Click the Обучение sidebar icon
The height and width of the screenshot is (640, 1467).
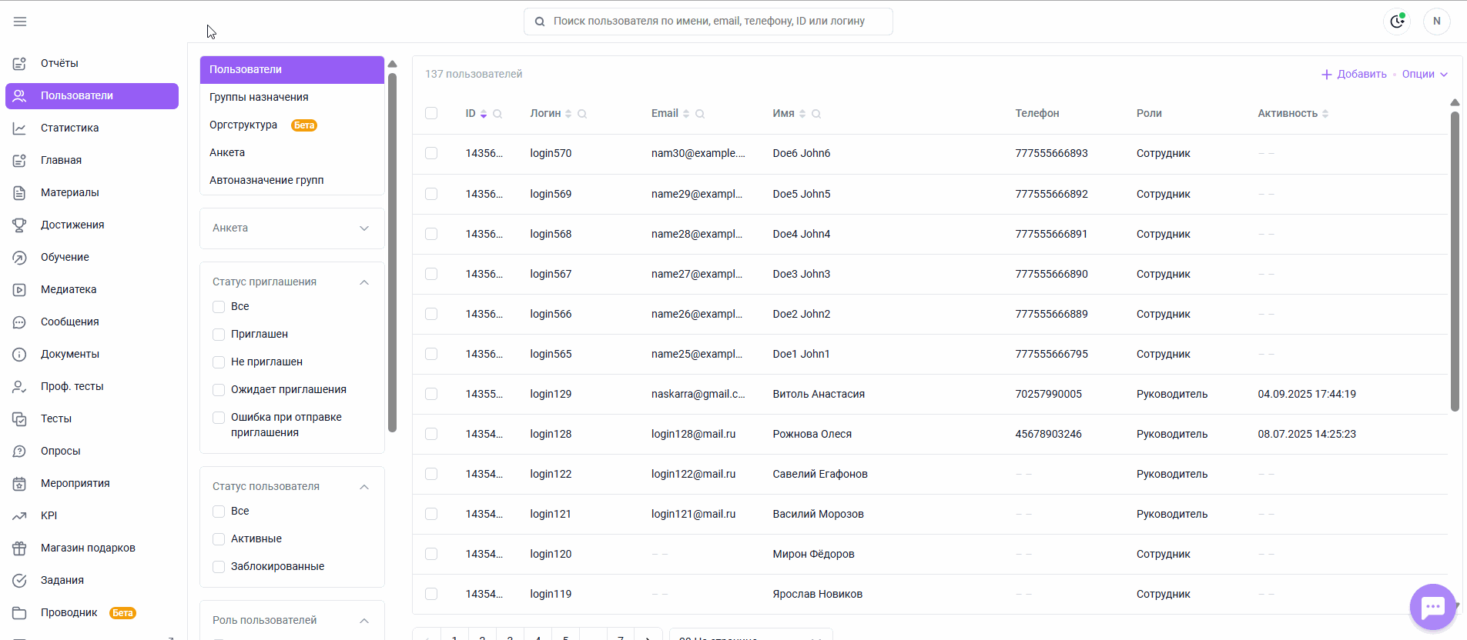(x=20, y=257)
